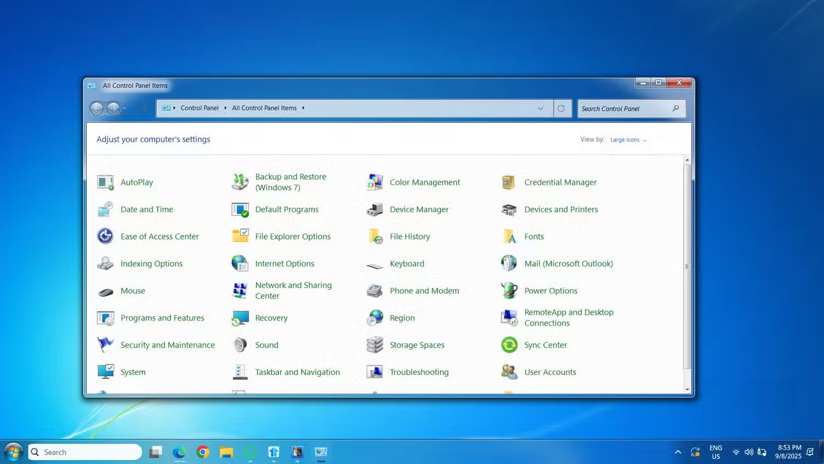Viewport: 824px width, 464px height.
Task: Open WhatsApp from the taskbar
Action: point(250,452)
